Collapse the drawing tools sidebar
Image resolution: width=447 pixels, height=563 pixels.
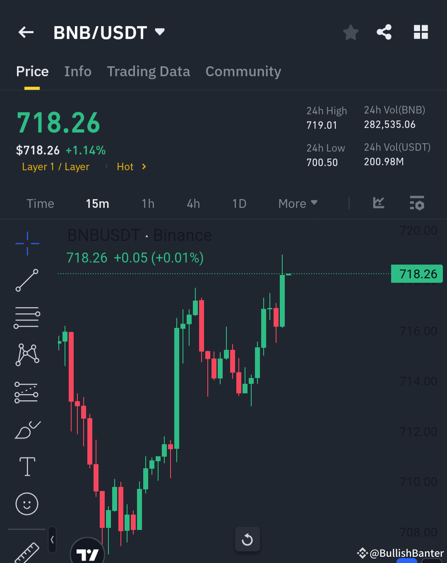(52, 540)
